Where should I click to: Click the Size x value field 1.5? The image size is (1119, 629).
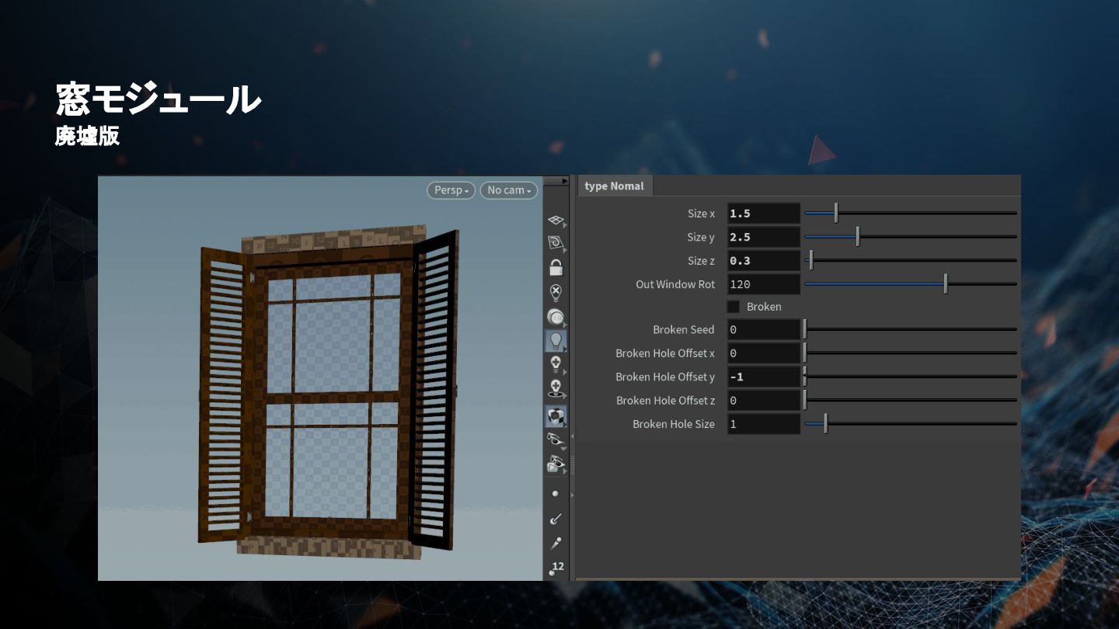click(763, 214)
